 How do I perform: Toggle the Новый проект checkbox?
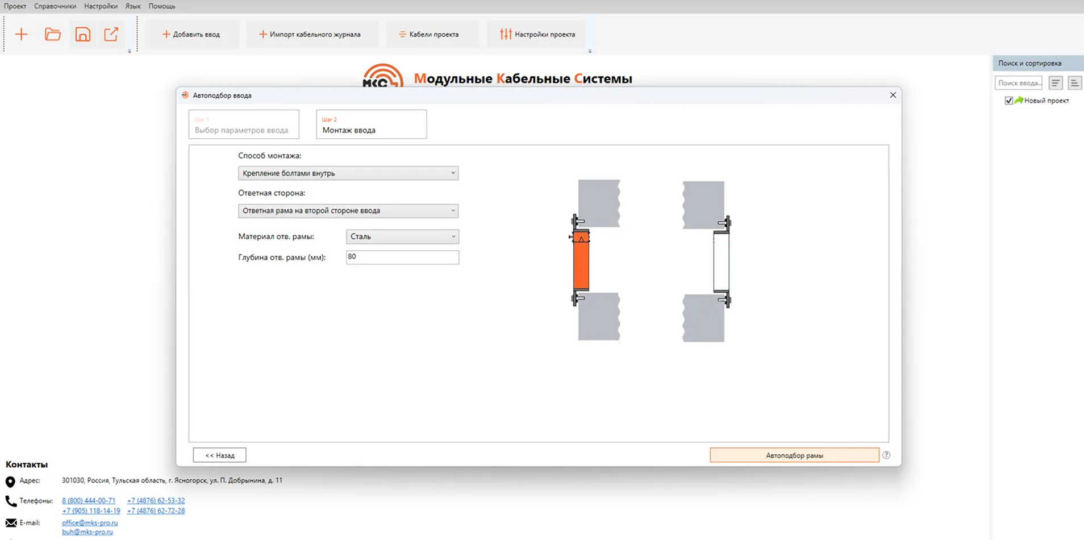pos(1008,101)
